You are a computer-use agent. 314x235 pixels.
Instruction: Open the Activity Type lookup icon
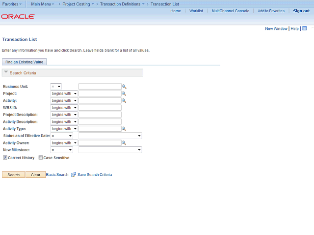tap(124, 129)
